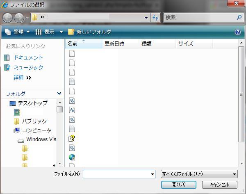Click the 新しいフォルダ new folder button

coord(89,32)
